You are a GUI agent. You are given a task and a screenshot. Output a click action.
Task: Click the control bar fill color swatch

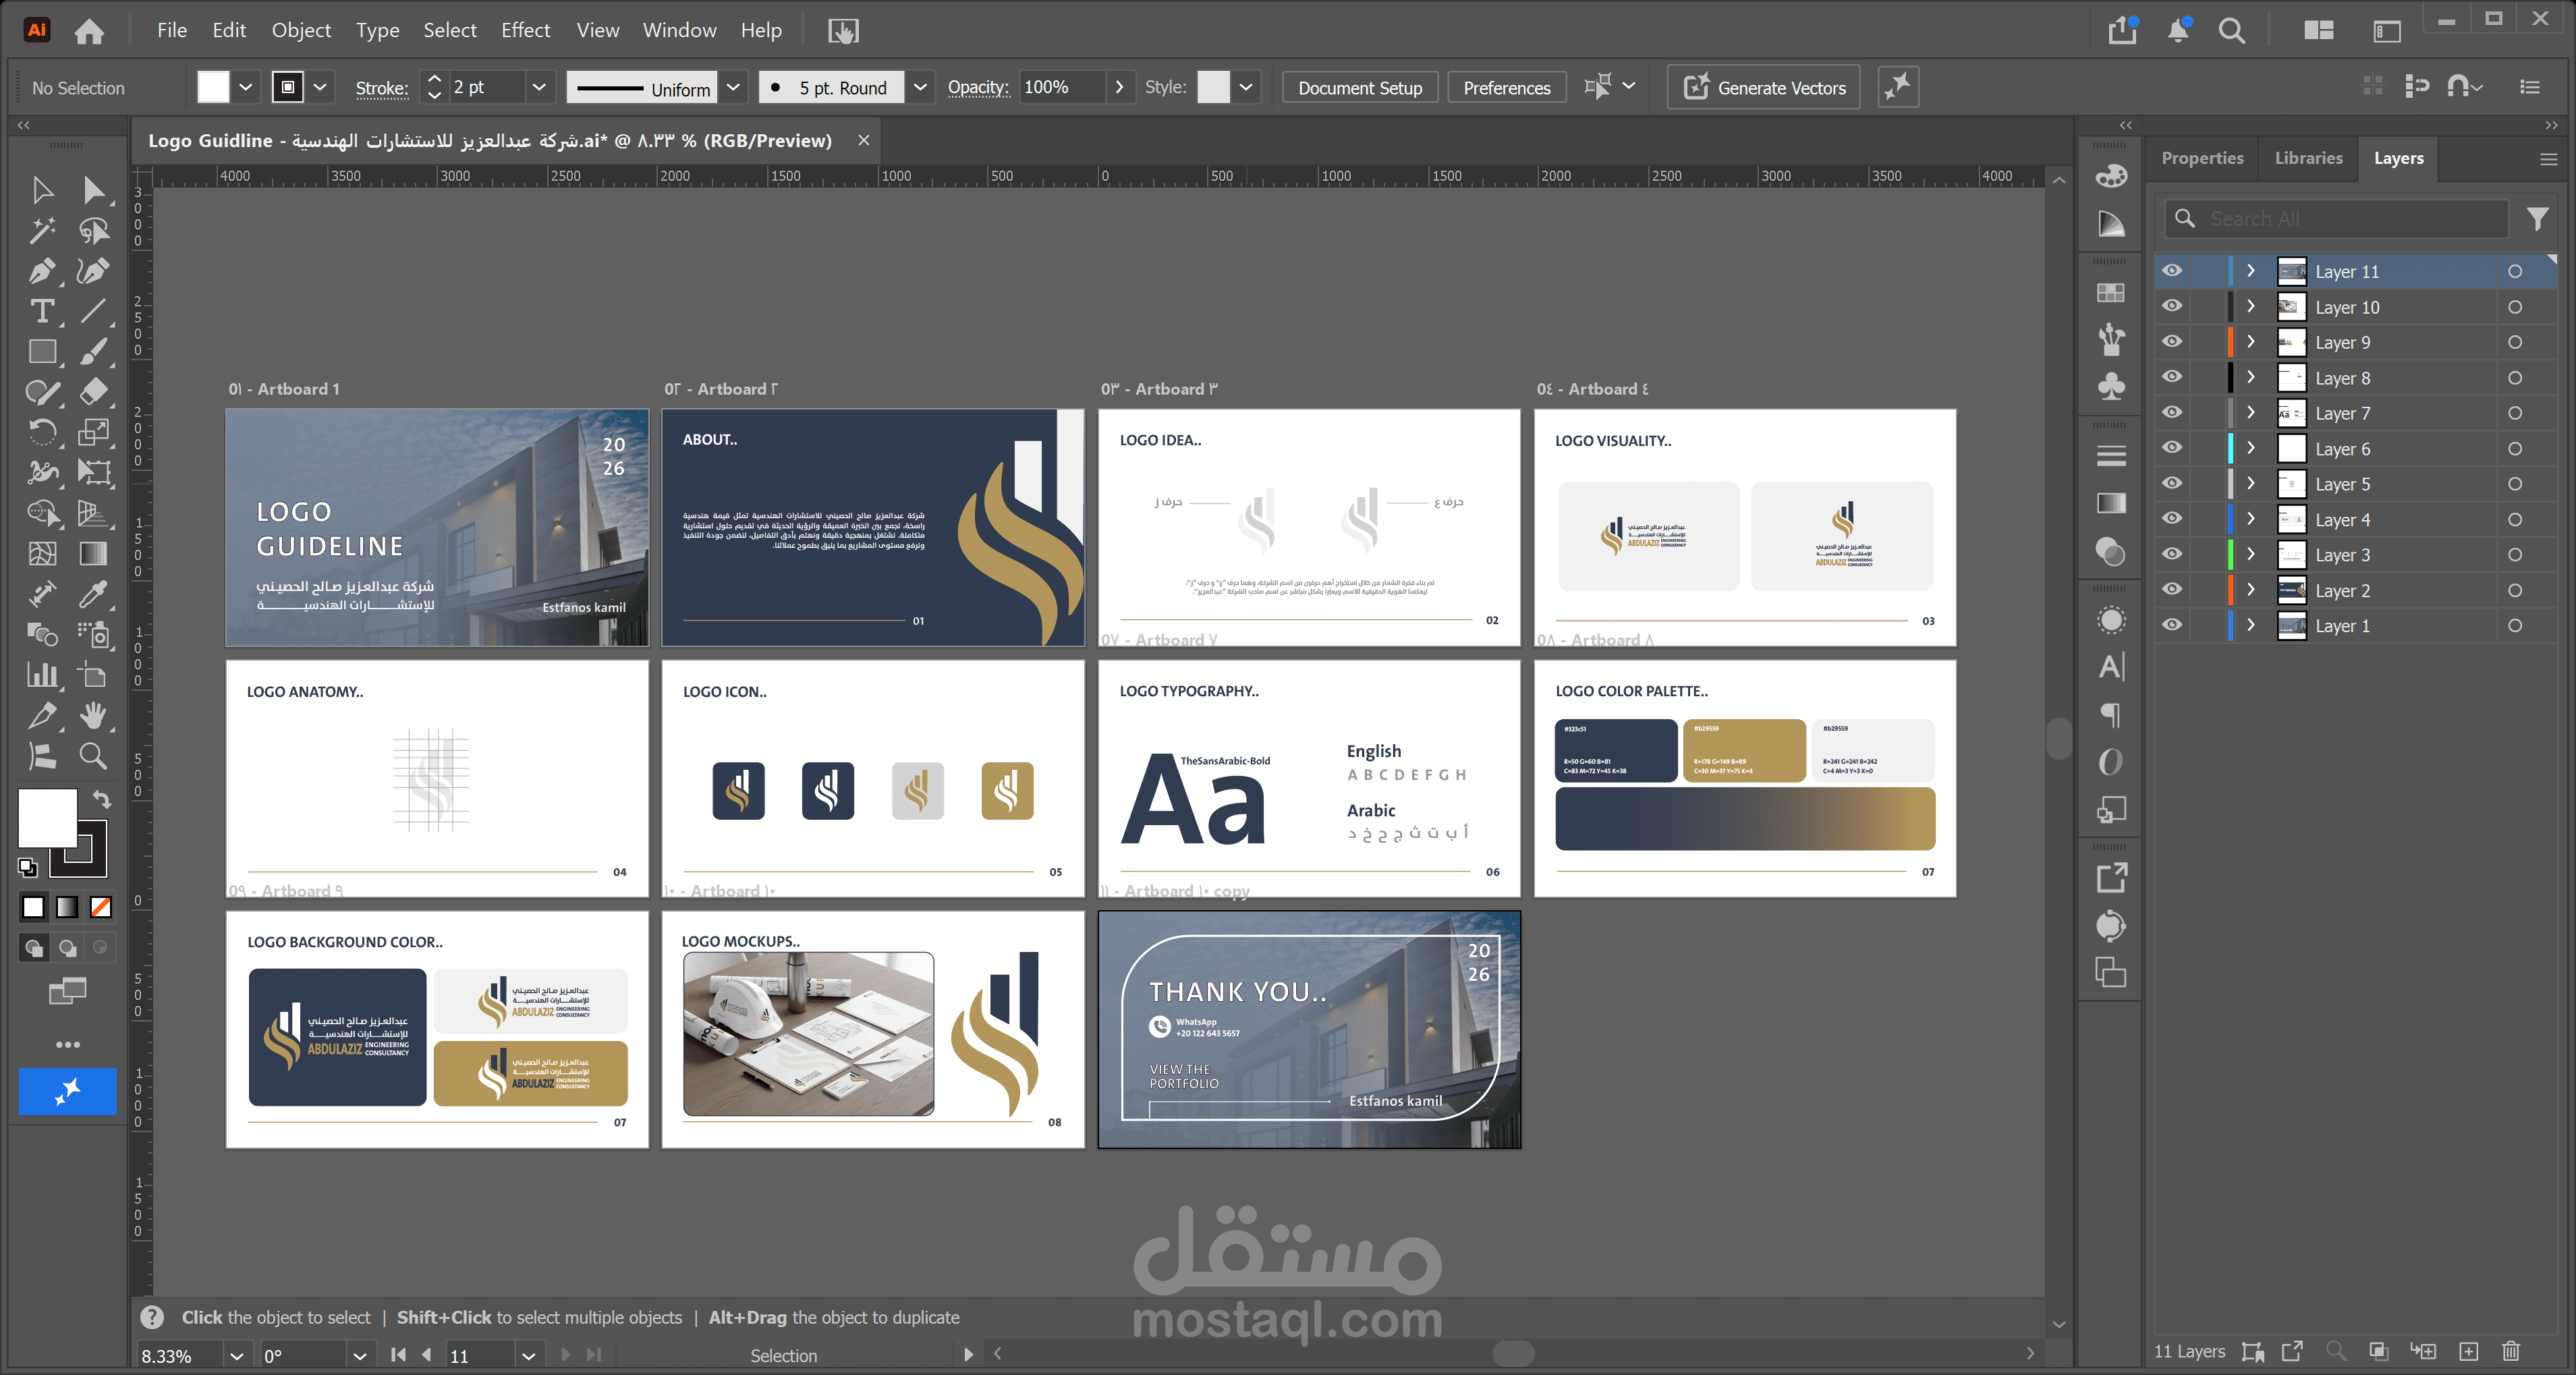[213, 87]
